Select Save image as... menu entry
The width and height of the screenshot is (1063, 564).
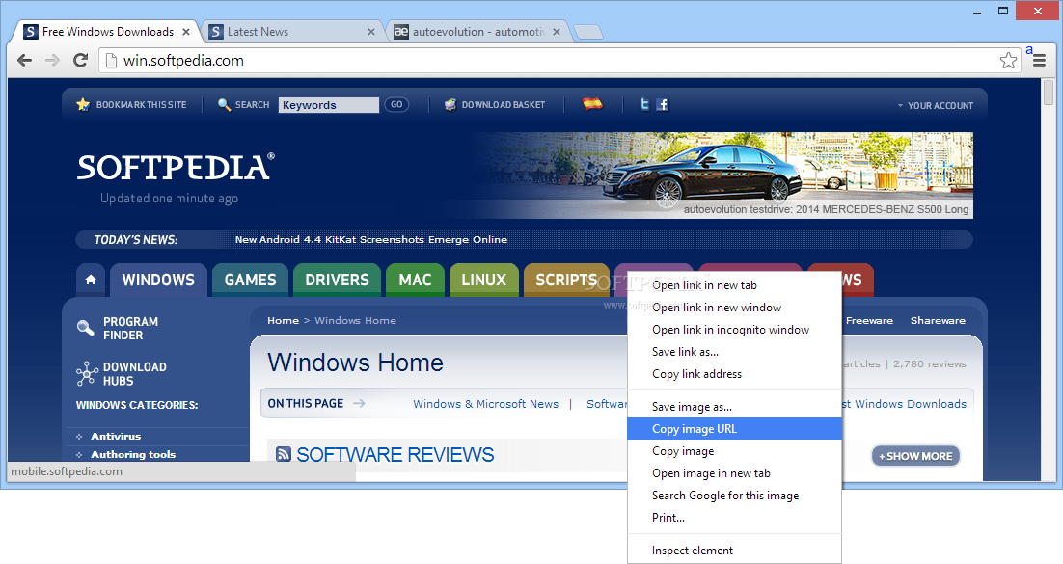click(734, 407)
